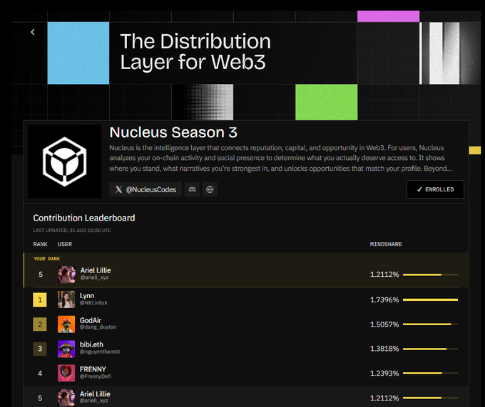Open the Discord server icon link
485x407 pixels.
[192, 189]
